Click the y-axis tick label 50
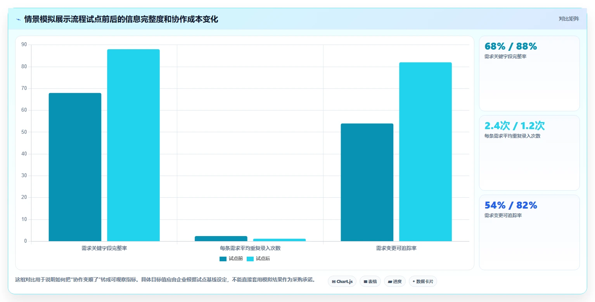Screen dimensions: 595x302 (x=24, y=132)
